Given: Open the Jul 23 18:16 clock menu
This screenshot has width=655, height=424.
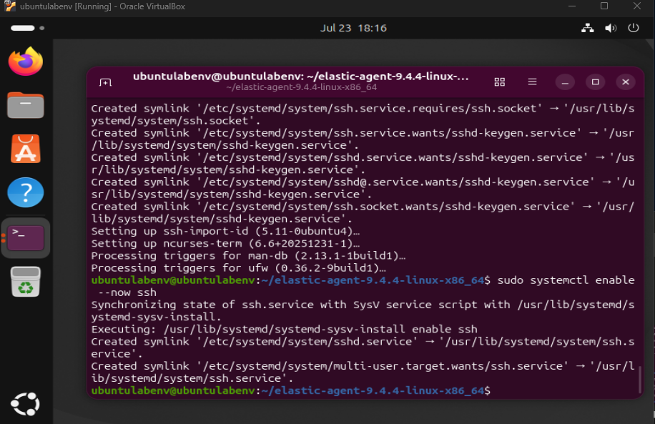Looking at the screenshot, I should (x=353, y=28).
